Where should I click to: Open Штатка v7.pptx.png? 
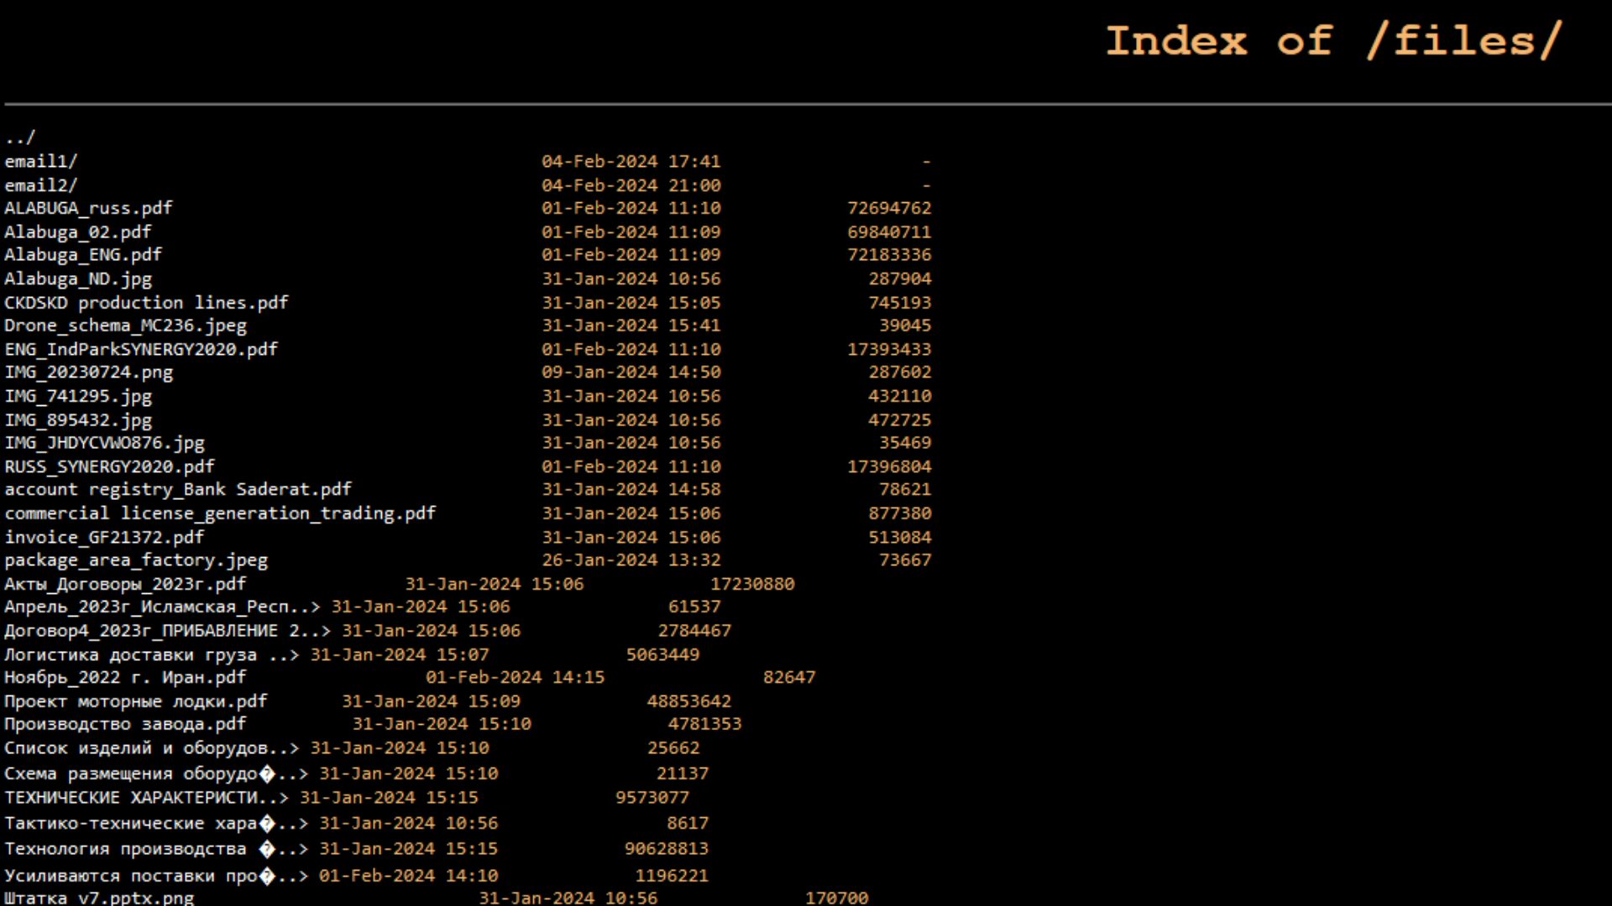[x=99, y=897]
